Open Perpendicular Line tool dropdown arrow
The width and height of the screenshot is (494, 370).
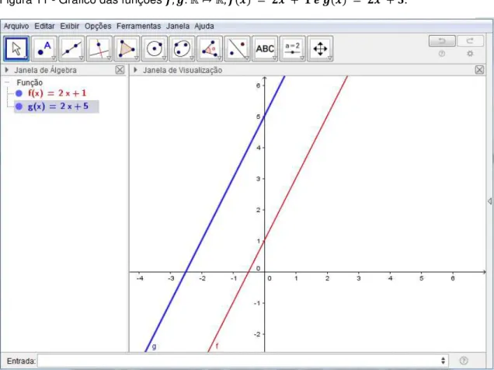pos(109,58)
